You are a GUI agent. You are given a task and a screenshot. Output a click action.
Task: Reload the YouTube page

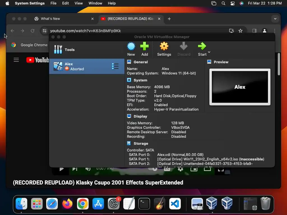(x=33, y=31)
